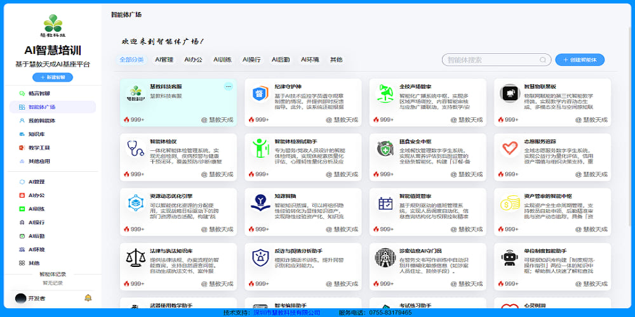Open the three-dot menu on 慧教科技客服 card
This screenshot has height=317, width=635.
click(x=229, y=86)
